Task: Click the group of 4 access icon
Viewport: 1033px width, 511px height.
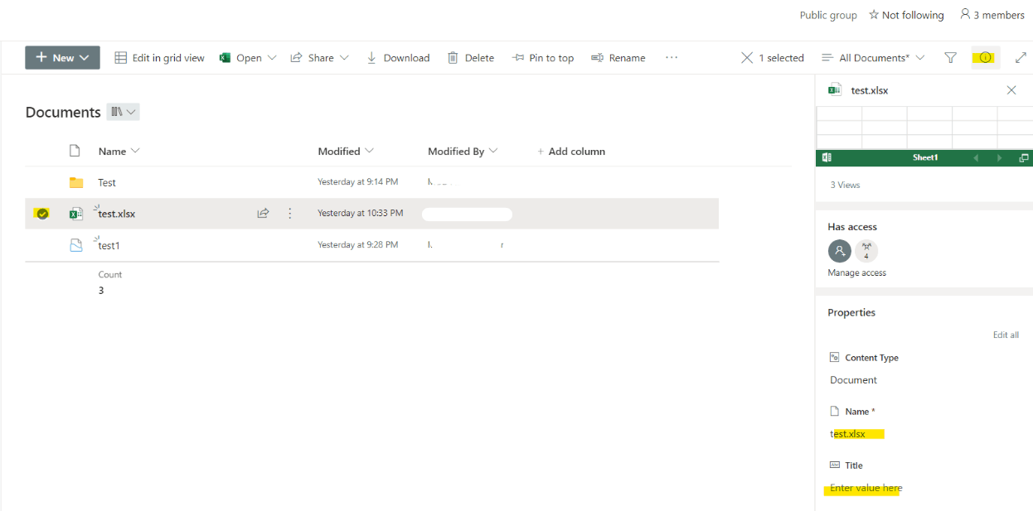Action: 866,251
